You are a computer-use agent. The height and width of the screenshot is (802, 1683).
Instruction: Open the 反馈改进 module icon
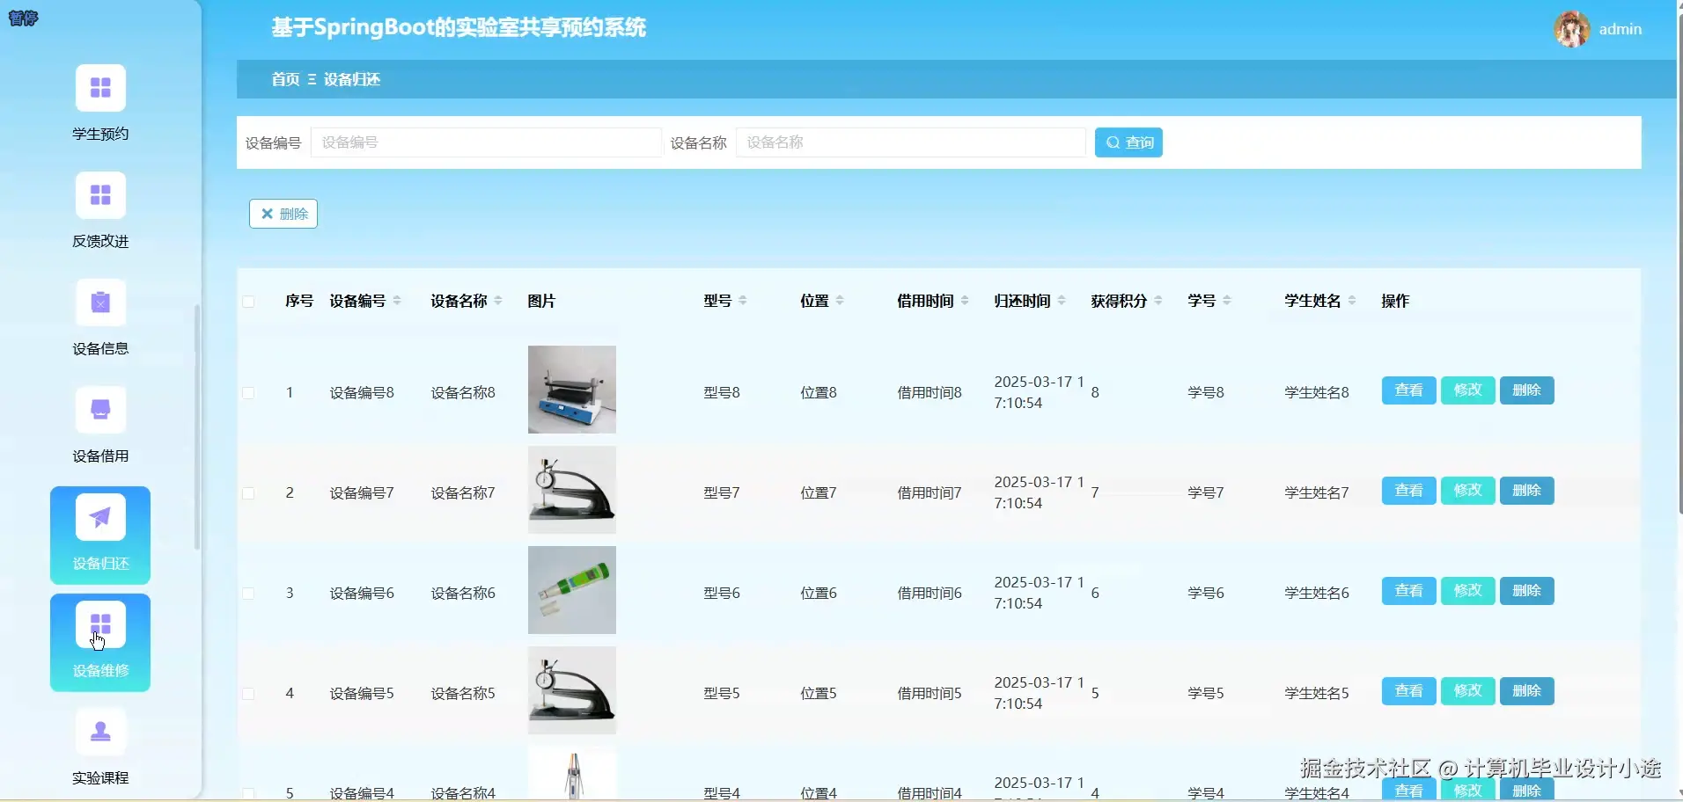(99, 194)
